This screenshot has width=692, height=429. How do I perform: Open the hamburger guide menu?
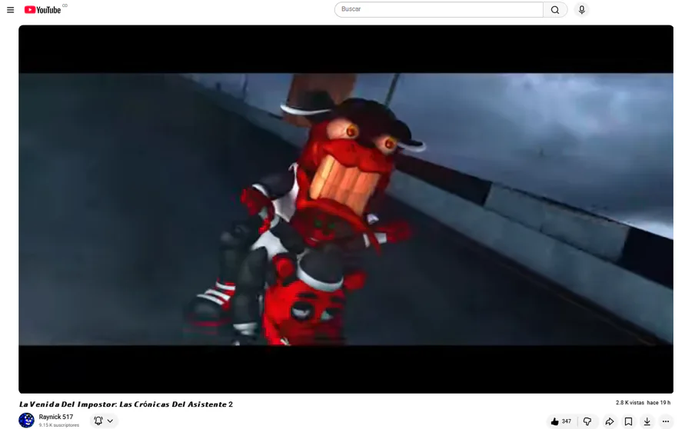point(11,10)
